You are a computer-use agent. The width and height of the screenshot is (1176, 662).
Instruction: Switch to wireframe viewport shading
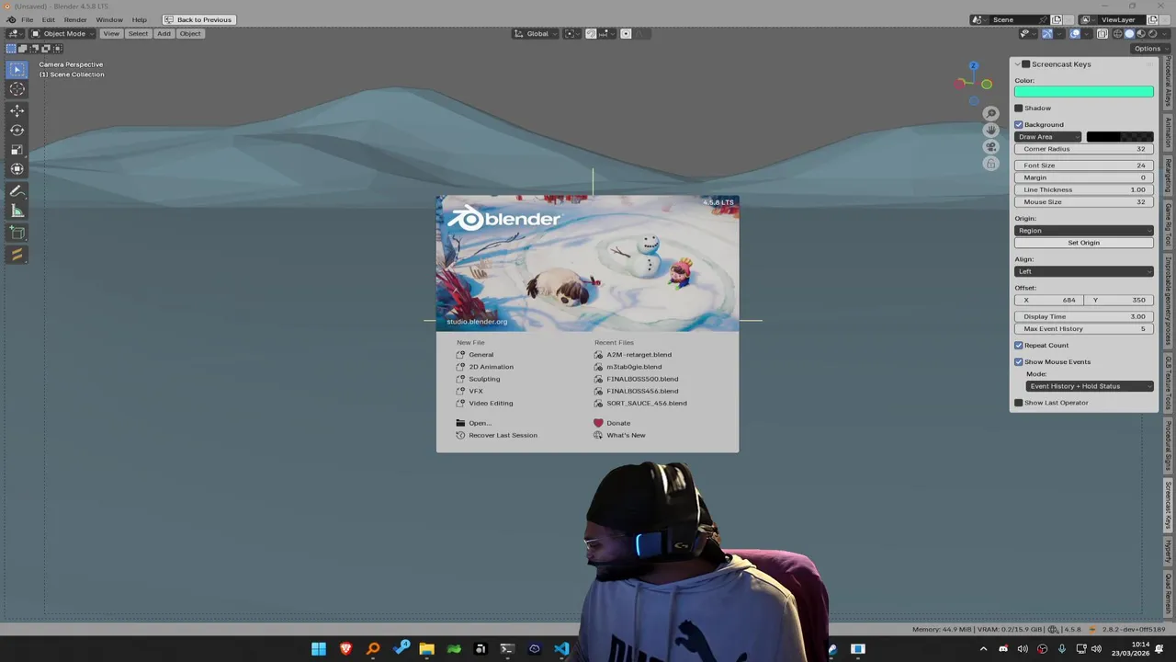[x=1117, y=34]
